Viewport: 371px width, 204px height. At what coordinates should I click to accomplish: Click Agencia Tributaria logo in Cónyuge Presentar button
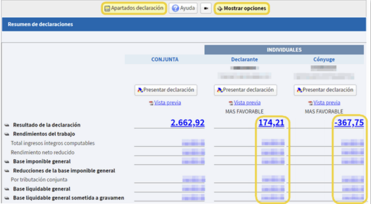coord(299,90)
